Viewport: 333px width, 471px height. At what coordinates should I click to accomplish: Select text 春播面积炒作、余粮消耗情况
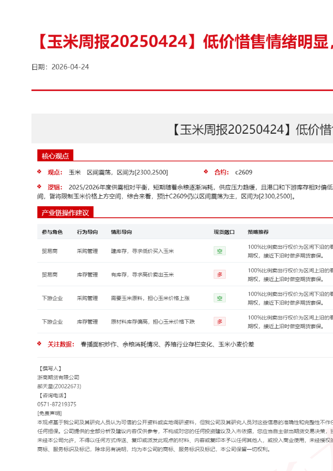point(119,344)
